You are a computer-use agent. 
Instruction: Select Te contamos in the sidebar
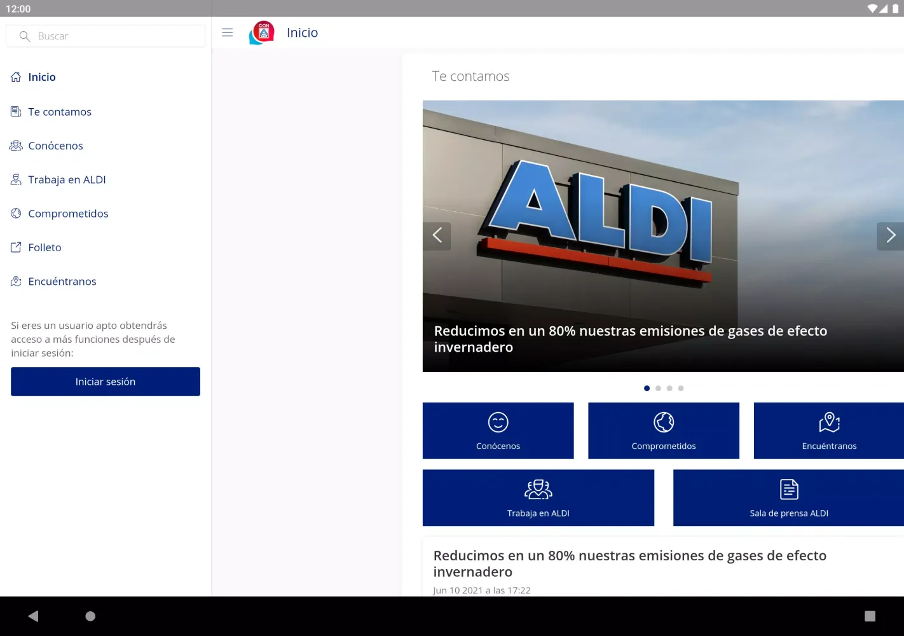click(60, 112)
